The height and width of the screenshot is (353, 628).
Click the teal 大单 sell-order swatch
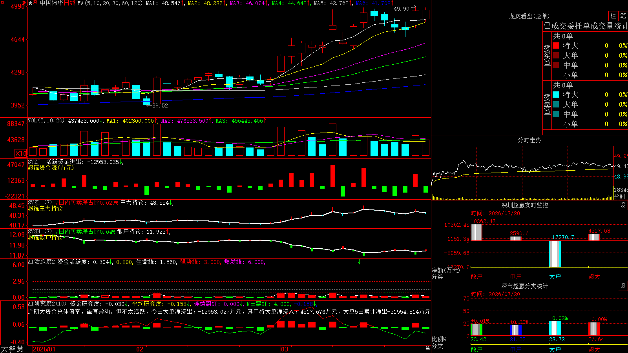(556, 104)
